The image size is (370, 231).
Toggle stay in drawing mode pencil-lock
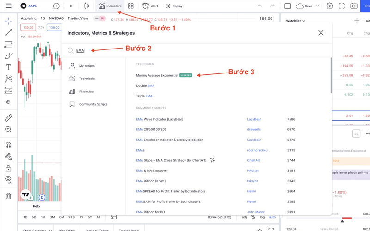click(8, 157)
